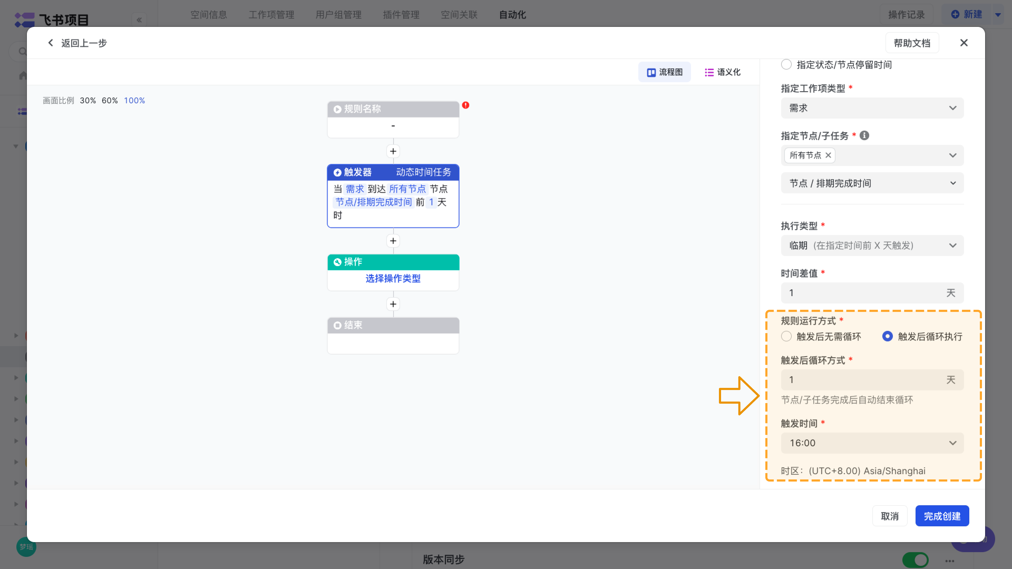
Task: Click 完成创建 to finish creating rule
Action: click(942, 516)
